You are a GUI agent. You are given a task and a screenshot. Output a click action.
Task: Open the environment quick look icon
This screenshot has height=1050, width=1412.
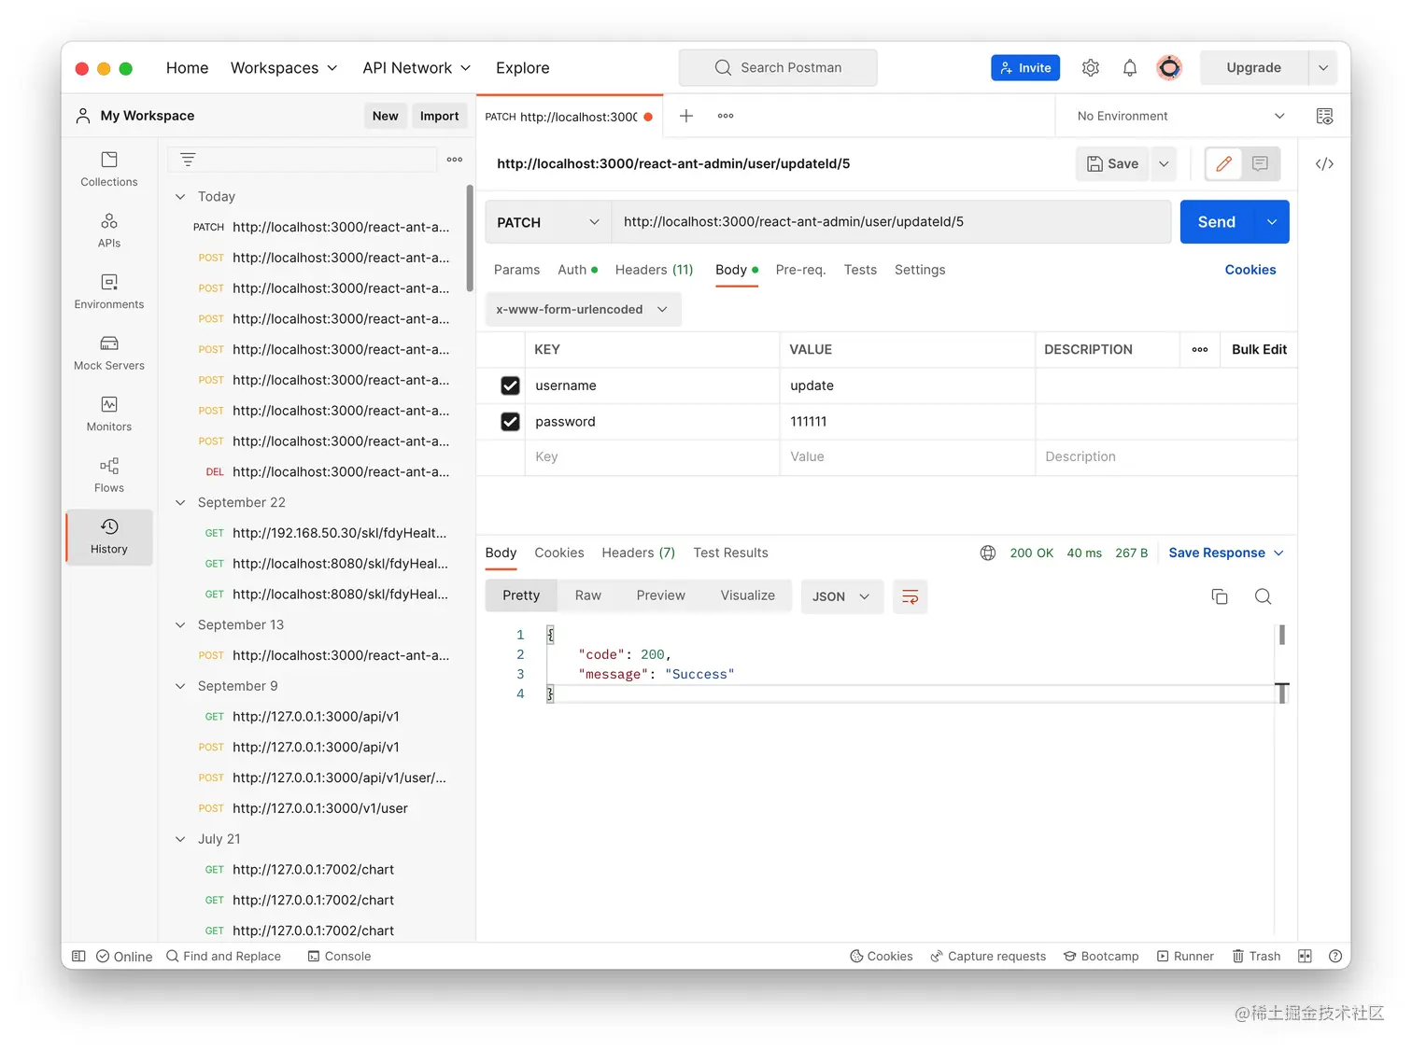[1324, 116]
